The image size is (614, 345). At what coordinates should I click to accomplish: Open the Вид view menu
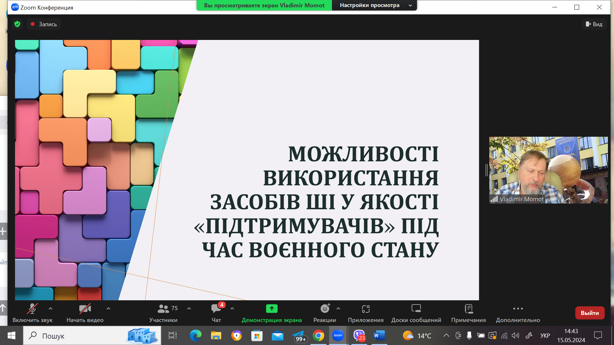point(594,24)
